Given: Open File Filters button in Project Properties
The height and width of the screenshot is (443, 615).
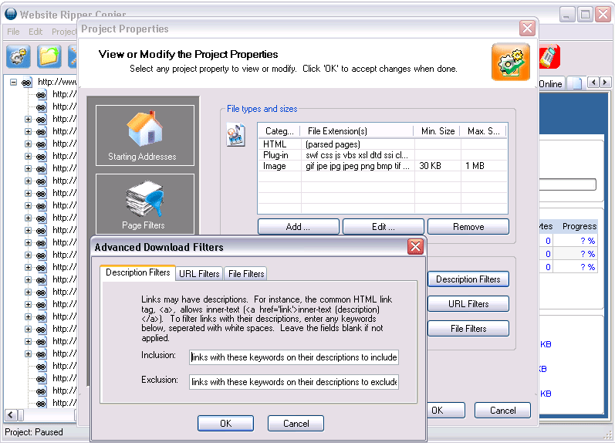Looking at the screenshot, I should (x=468, y=329).
